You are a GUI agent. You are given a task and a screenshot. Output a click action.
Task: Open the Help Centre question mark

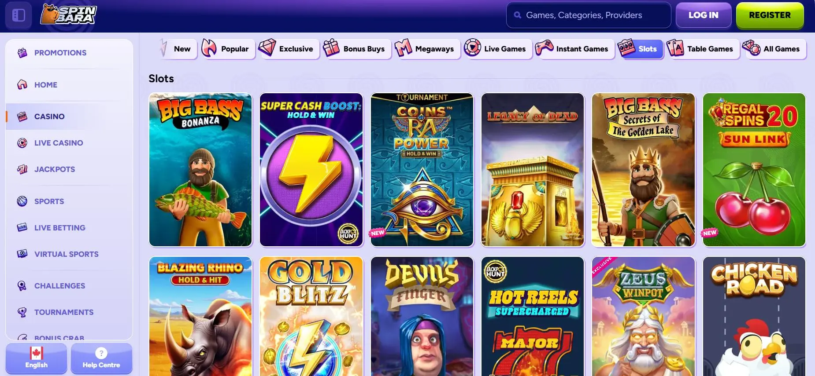101,353
